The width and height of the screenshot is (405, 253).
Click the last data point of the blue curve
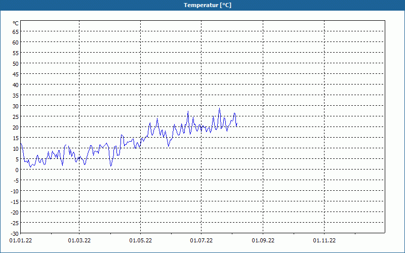coord(237,125)
